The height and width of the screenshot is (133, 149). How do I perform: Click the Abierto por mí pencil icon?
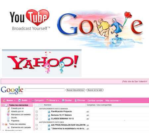(8, 111)
